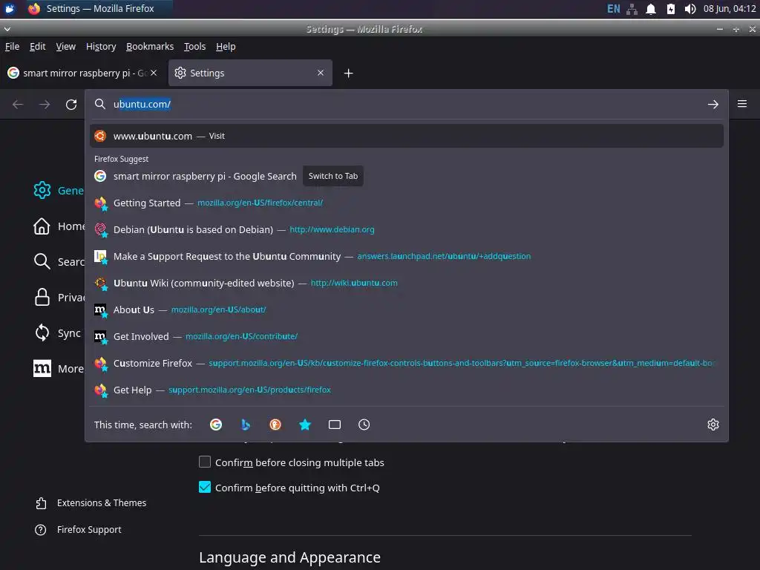Open Home settings panel icon
The image size is (760, 570).
pos(42,226)
